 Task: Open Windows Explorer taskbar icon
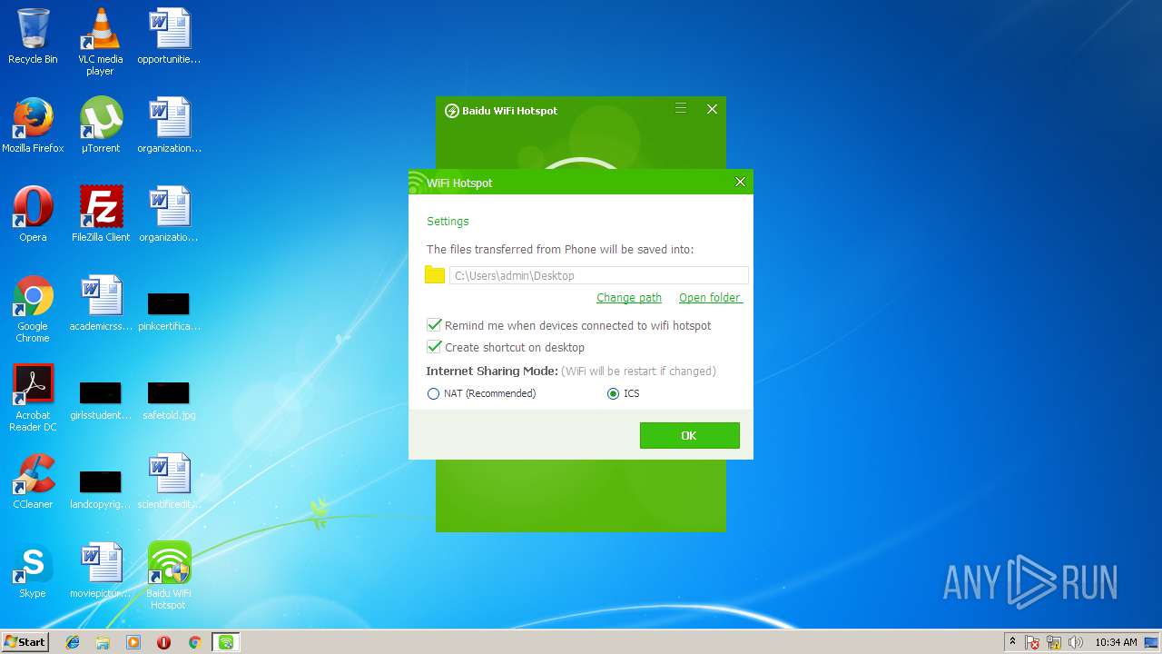click(103, 642)
